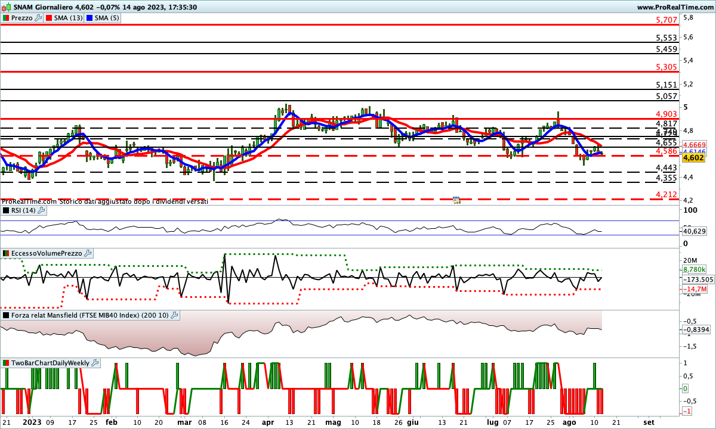Viewport: 716px width, 429px height.
Task: Click the red level label 4,903
Action: point(666,114)
